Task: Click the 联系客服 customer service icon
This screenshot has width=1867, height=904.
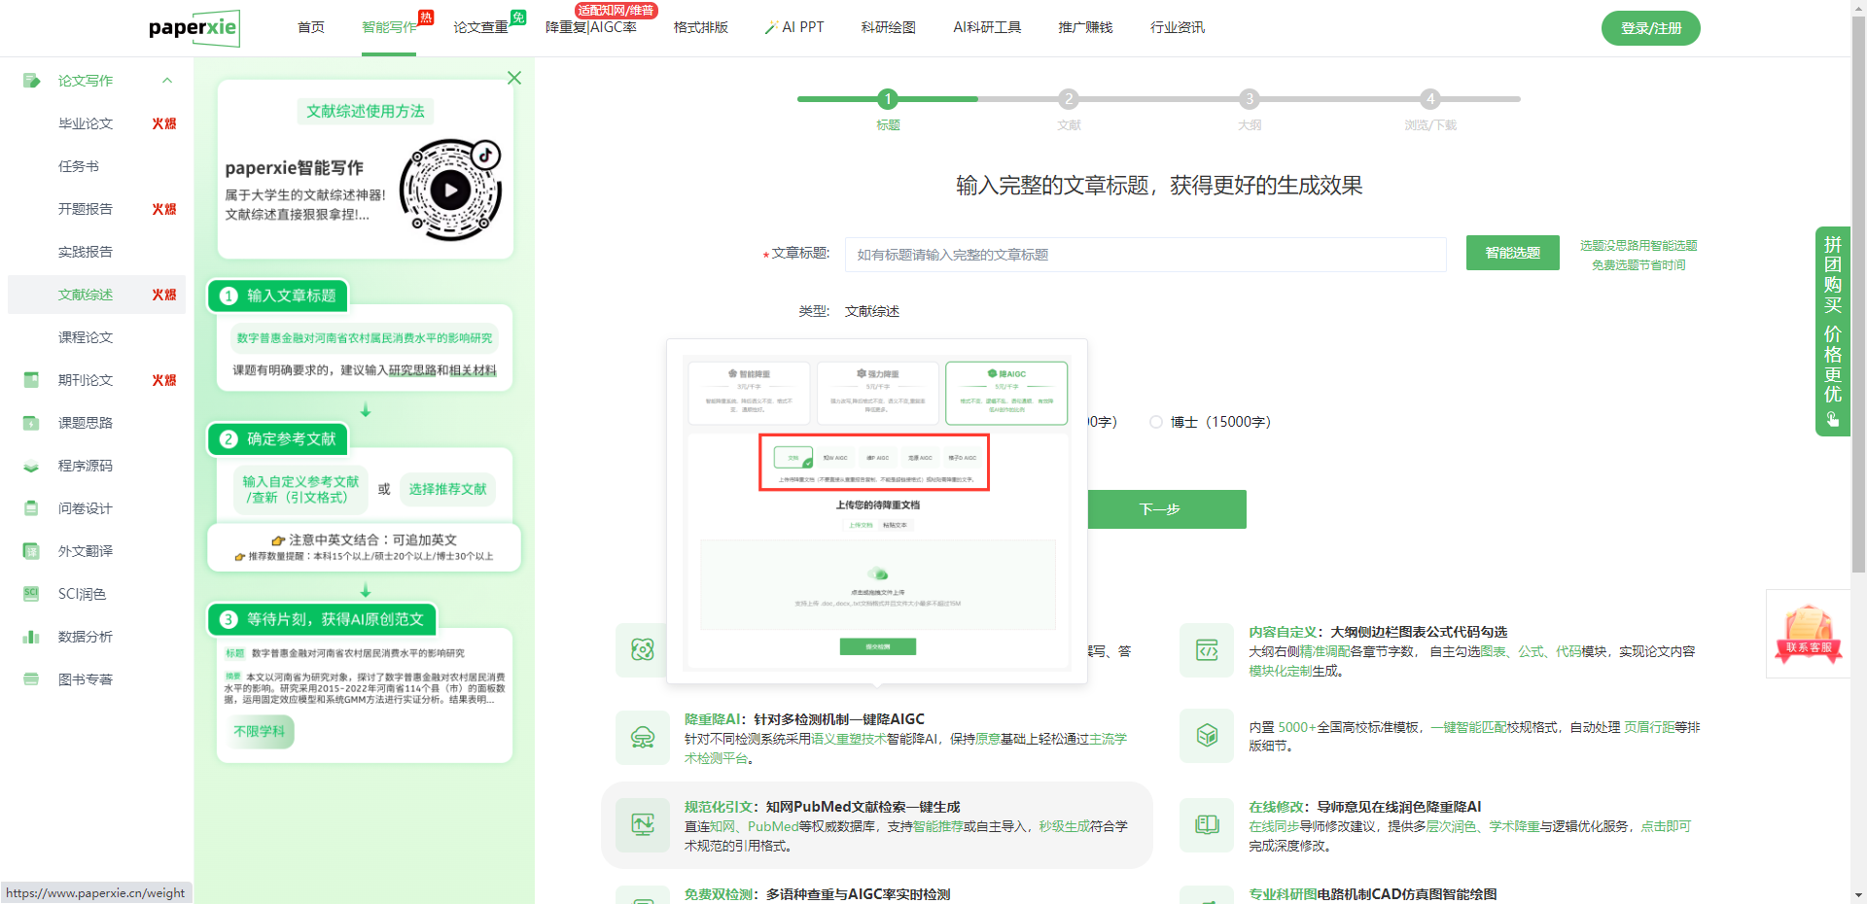Action: [x=1808, y=633]
